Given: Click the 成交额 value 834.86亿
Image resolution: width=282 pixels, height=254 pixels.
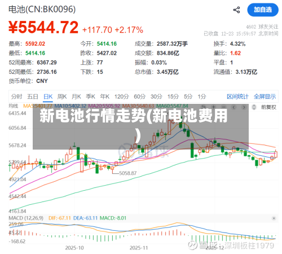Looking at the screenshot, I should pos(168,53).
